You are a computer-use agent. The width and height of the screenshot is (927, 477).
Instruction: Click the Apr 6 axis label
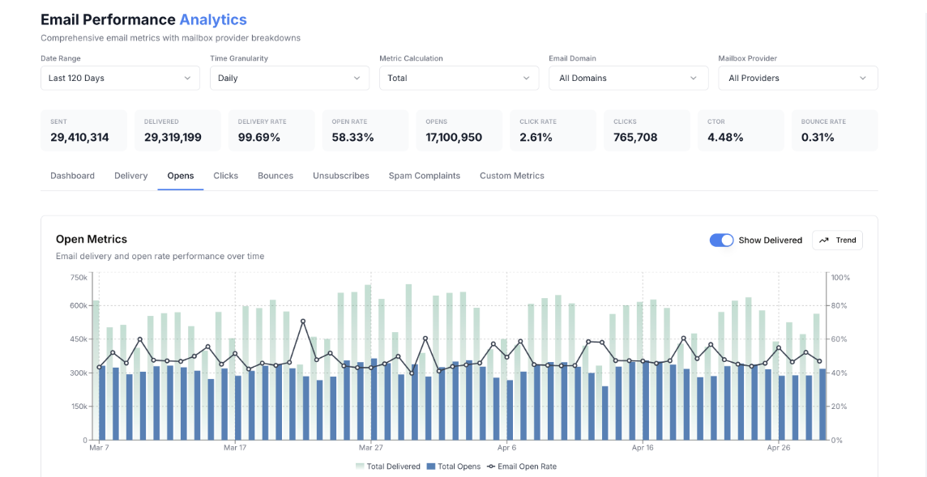pos(507,449)
